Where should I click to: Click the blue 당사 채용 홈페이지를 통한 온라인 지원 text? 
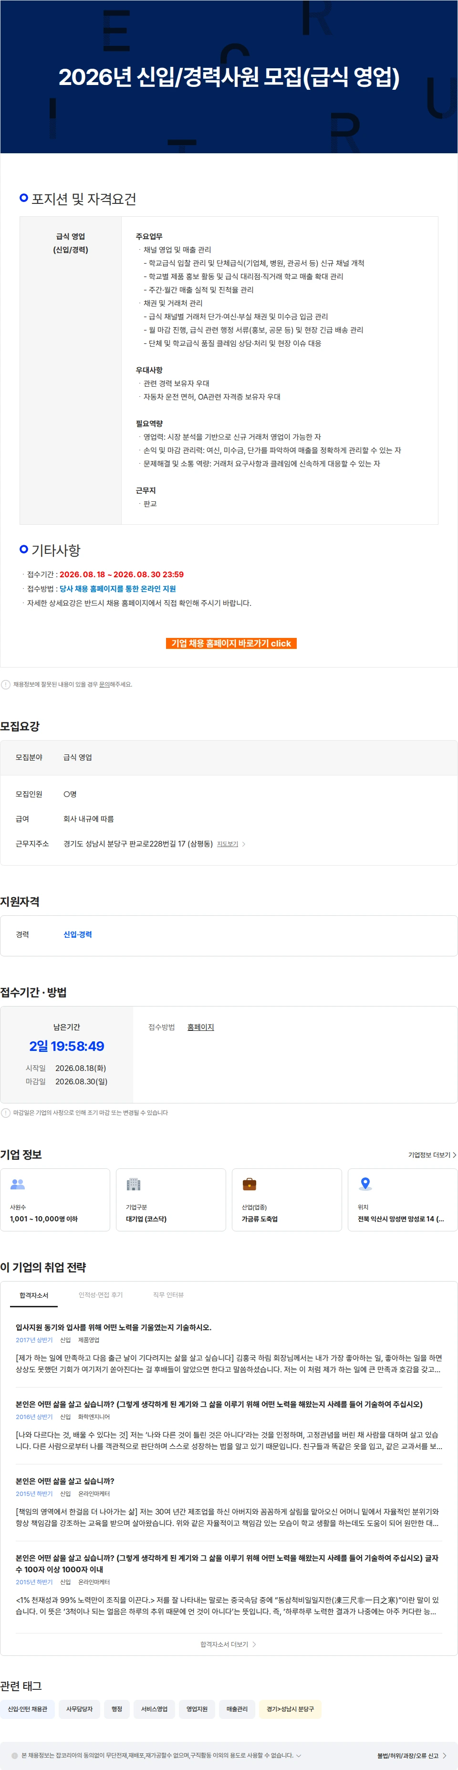[x=117, y=589]
